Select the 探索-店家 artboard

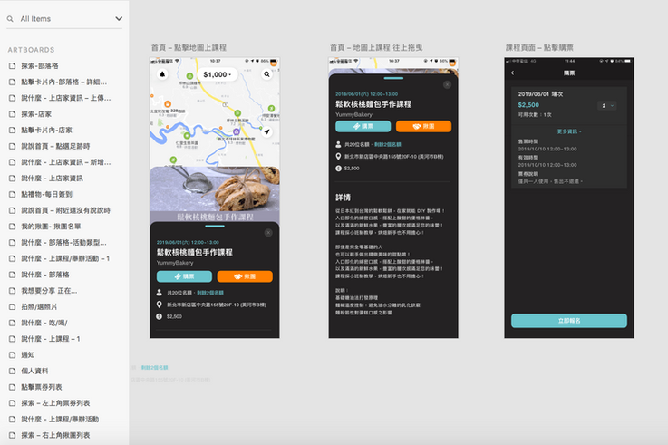(x=36, y=114)
